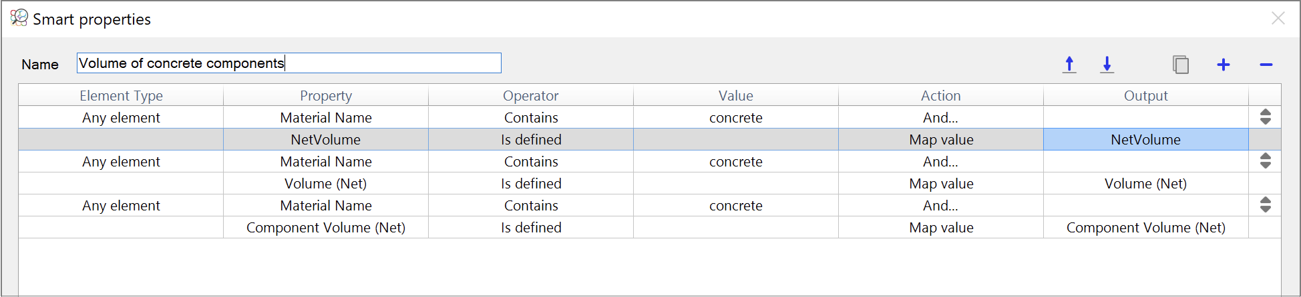Remove selected rule with minus icon

click(1266, 65)
